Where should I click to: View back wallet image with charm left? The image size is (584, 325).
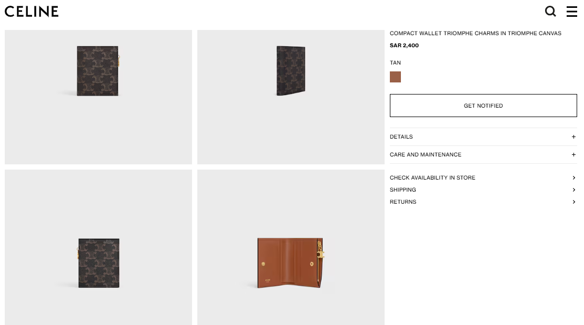click(x=98, y=247)
